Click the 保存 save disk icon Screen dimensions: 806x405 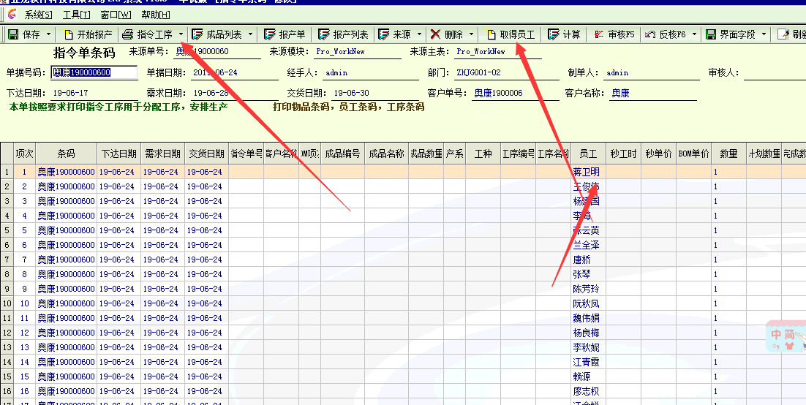(x=13, y=34)
